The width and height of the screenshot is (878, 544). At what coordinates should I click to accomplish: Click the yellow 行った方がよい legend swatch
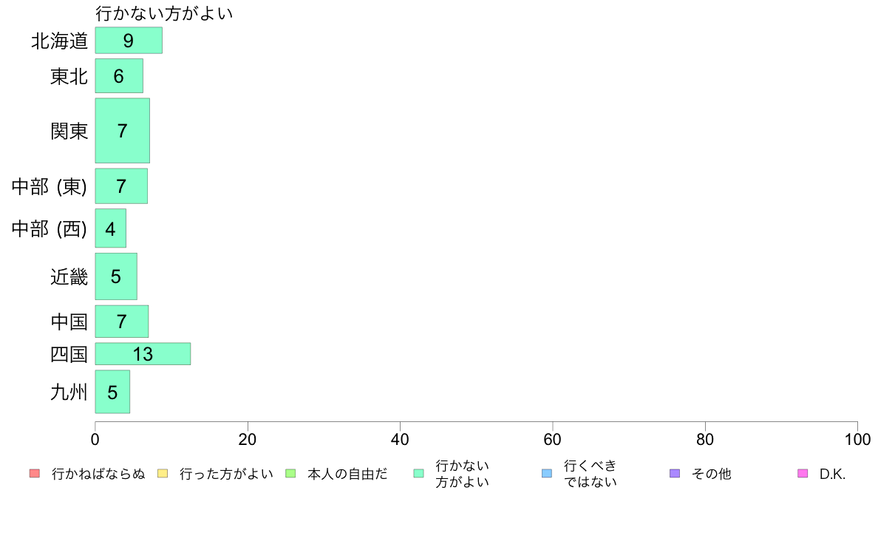coord(163,473)
